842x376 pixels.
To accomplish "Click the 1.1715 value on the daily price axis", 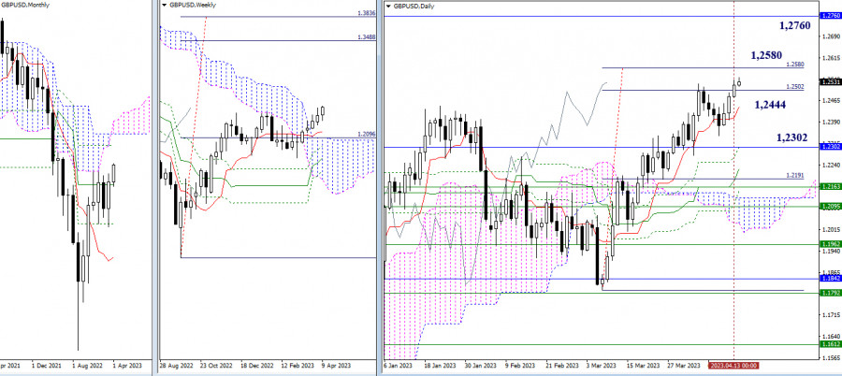I will [830, 315].
